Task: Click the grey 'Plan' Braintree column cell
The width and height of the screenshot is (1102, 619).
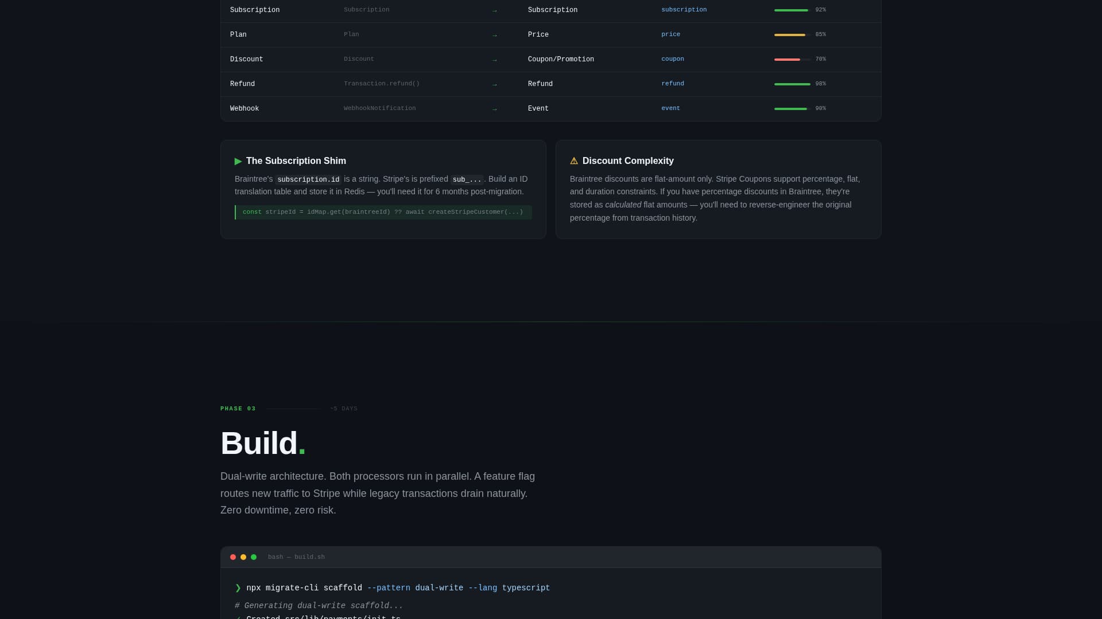Action: [351, 34]
